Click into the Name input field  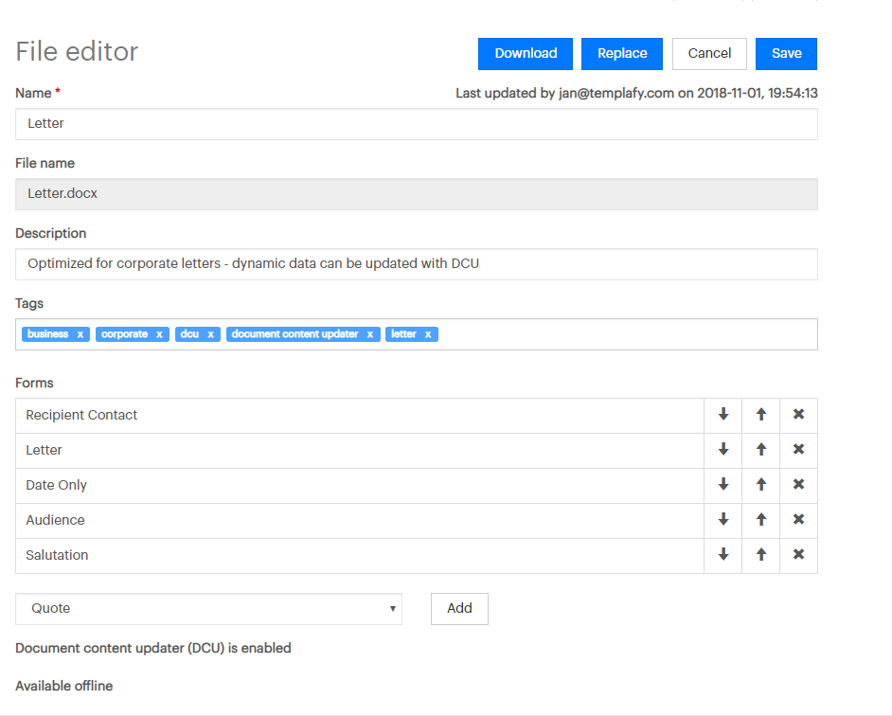pyautogui.click(x=417, y=124)
